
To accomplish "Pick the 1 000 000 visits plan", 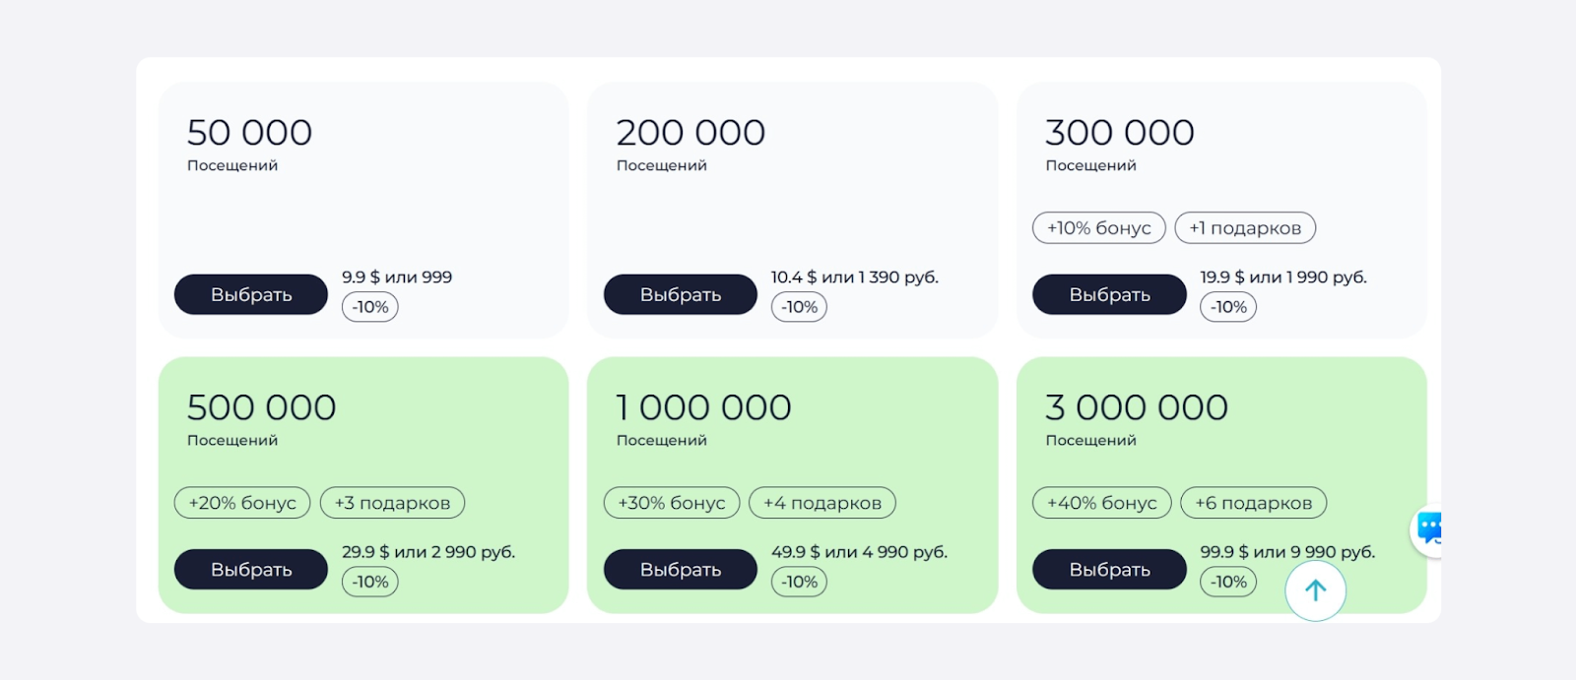I will pos(680,569).
